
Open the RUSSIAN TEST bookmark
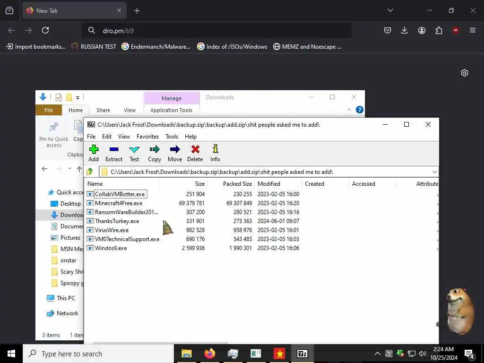point(94,47)
